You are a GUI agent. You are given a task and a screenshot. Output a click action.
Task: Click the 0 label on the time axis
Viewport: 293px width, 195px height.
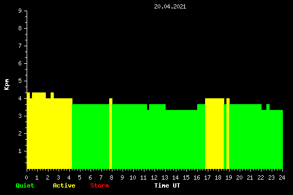pos(26,177)
